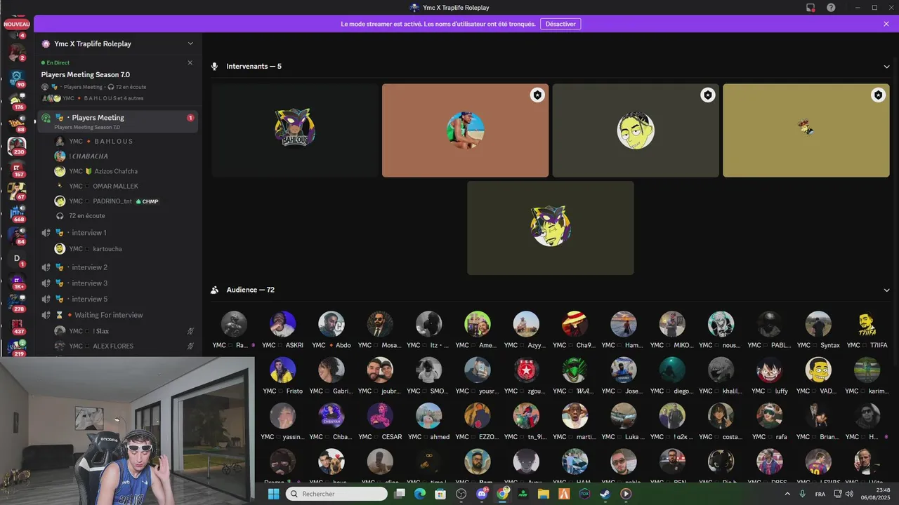Open Steam from the Windows taskbar

pos(605,494)
